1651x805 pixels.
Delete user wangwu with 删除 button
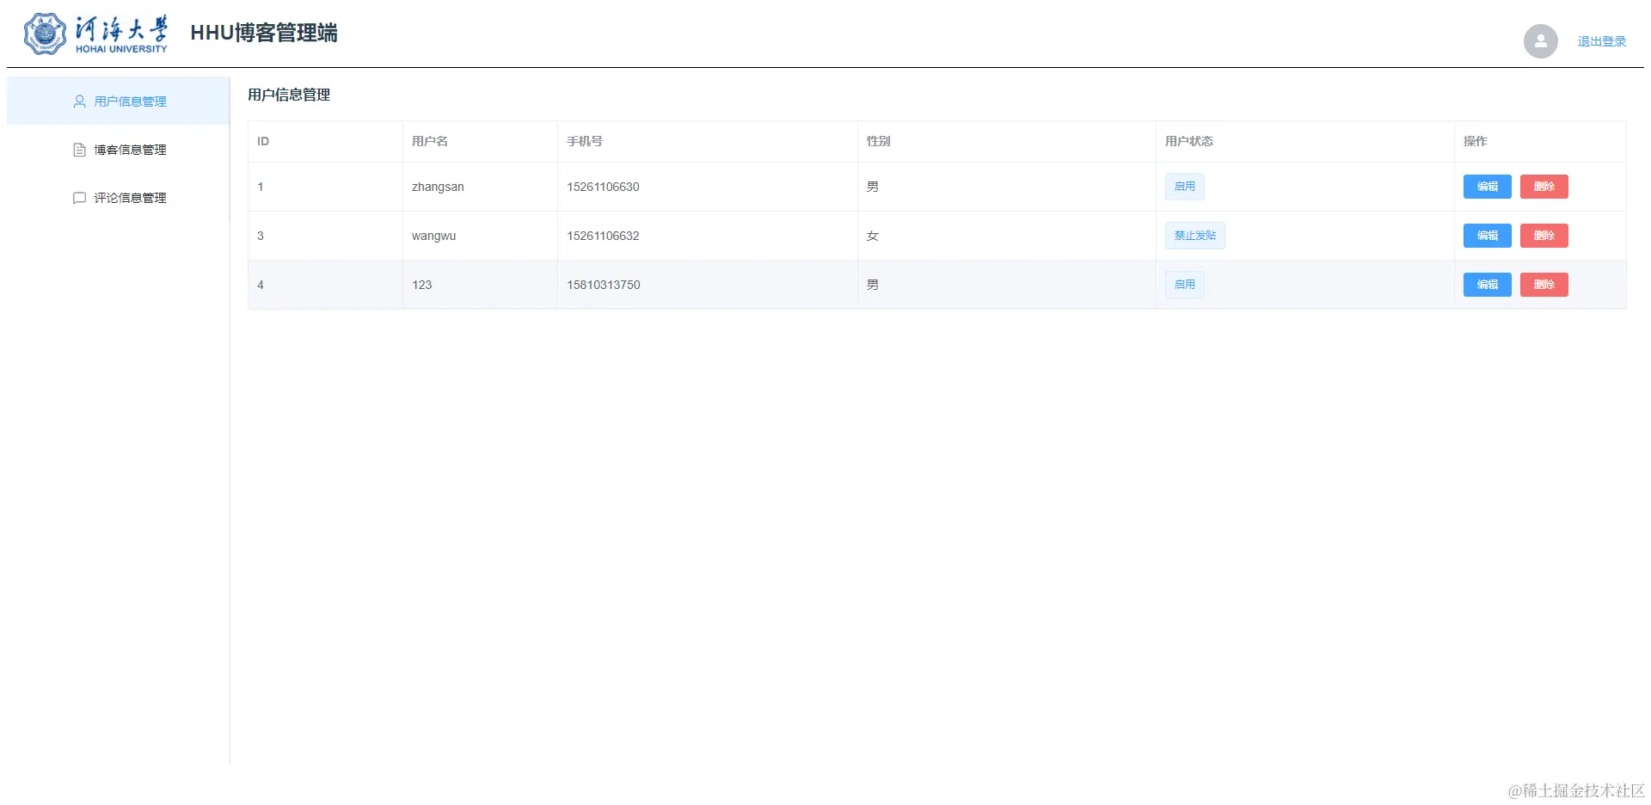1544,236
